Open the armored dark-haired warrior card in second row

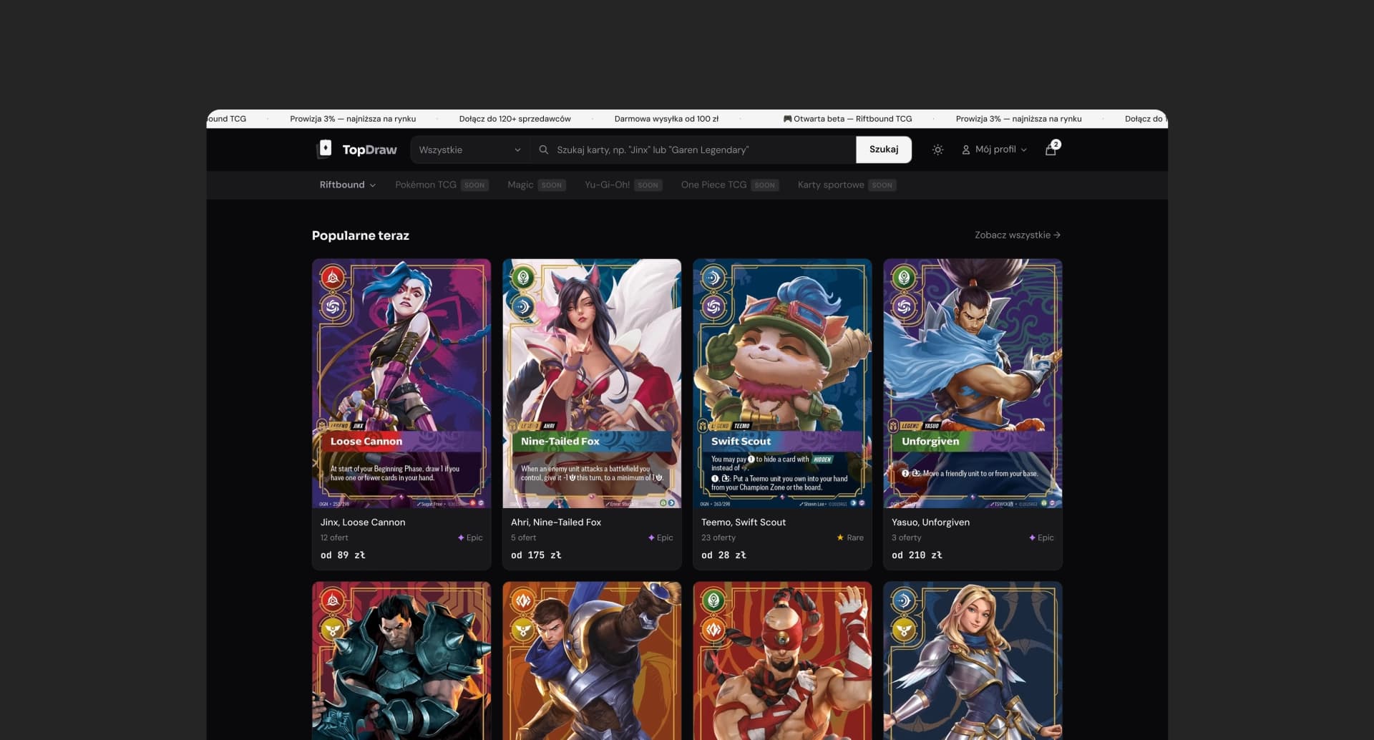401,661
